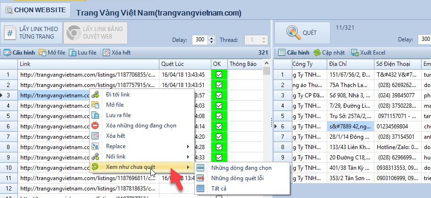Select Xem như chưa quét menu entry
This screenshot has height=198, width=431.
point(142,167)
